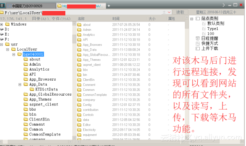This screenshot has height=146, width=246.
Task: Collapse the App_Data tree node
Action: tap(20, 85)
